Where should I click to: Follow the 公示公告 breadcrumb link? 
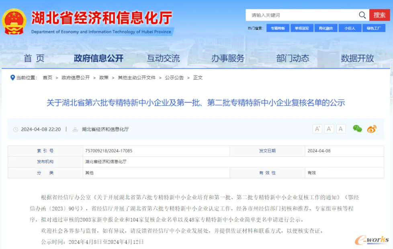coord(174,78)
